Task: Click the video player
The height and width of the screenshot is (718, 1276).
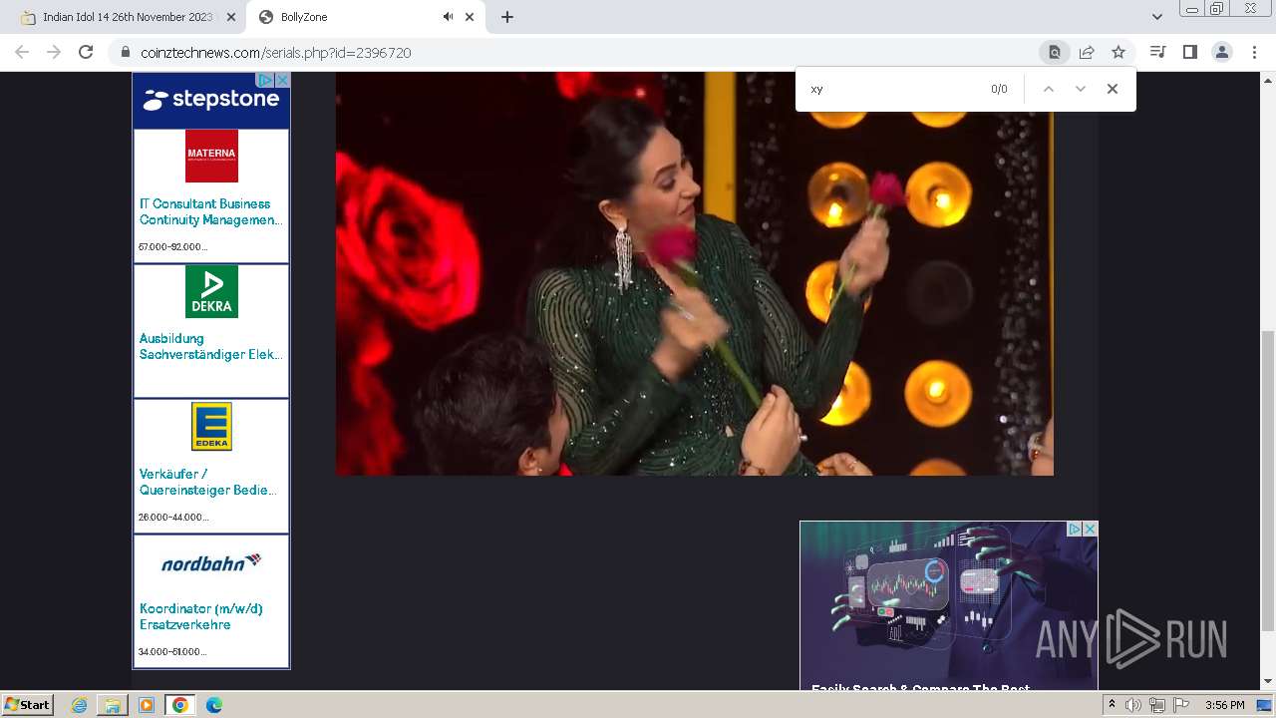Action: click(x=694, y=273)
